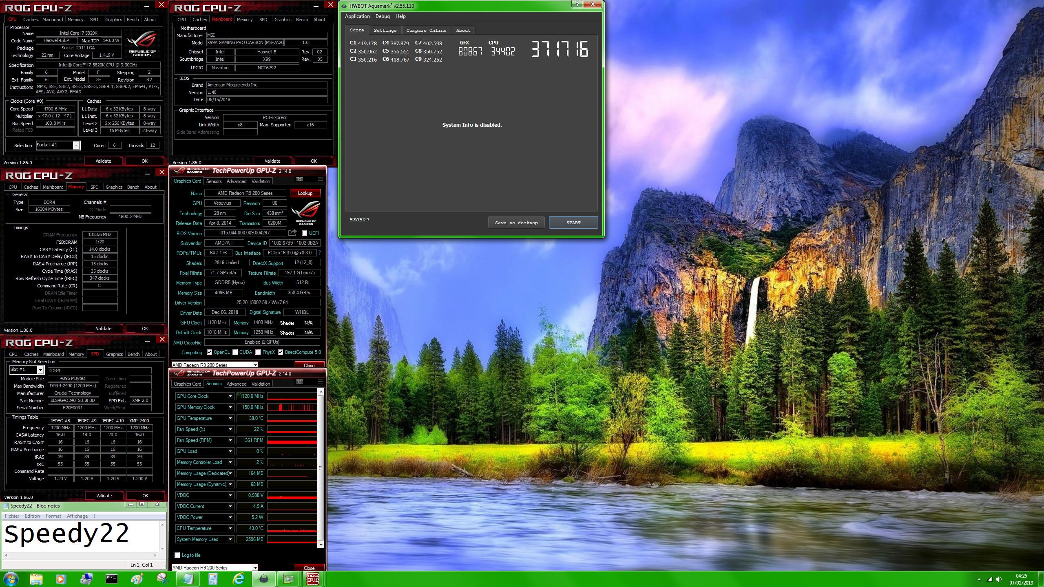Expand the GPU Core Clock sensor dropdown
This screenshot has width=1044, height=587.
coord(230,396)
